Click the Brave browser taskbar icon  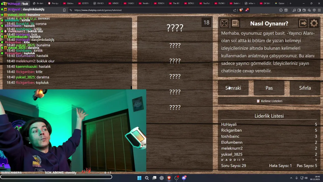(x=169, y=178)
